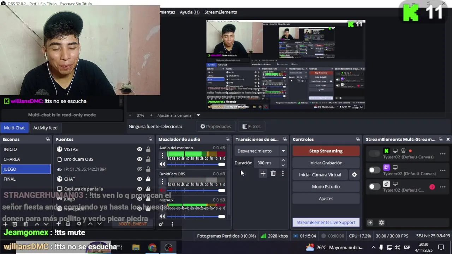Open virtual camera settings gear

coord(354,175)
